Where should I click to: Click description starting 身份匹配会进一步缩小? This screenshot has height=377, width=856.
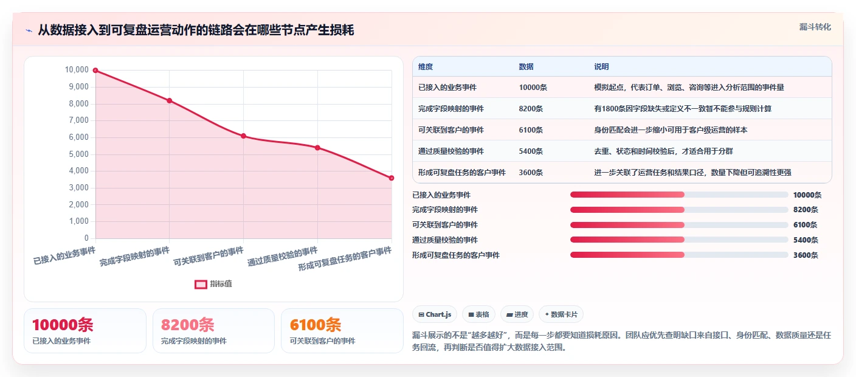(671, 130)
